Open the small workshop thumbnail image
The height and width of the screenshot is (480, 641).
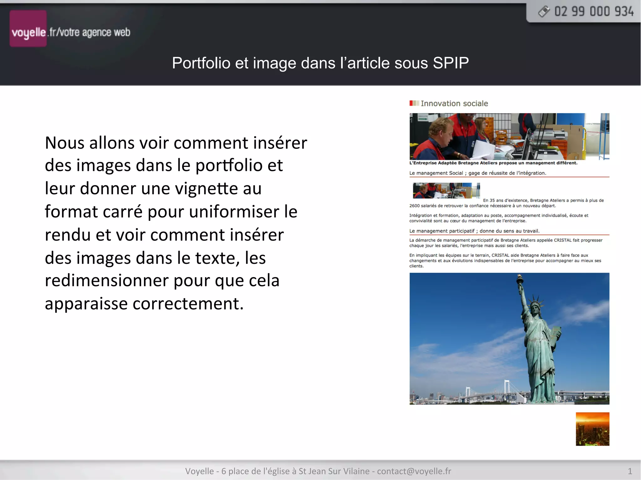point(446,191)
